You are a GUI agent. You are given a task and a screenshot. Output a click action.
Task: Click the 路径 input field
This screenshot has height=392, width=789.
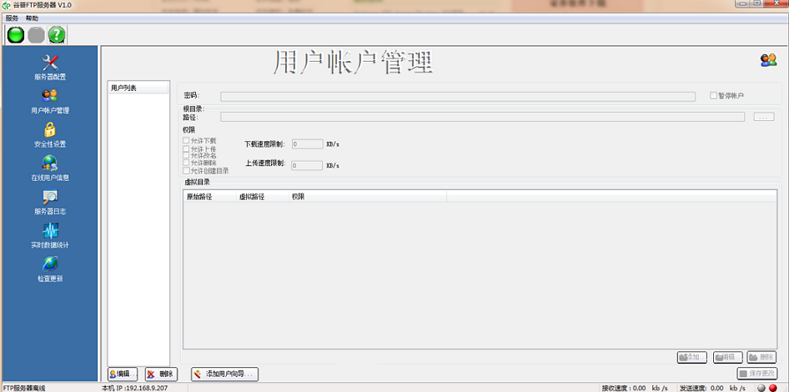[x=483, y=117]
